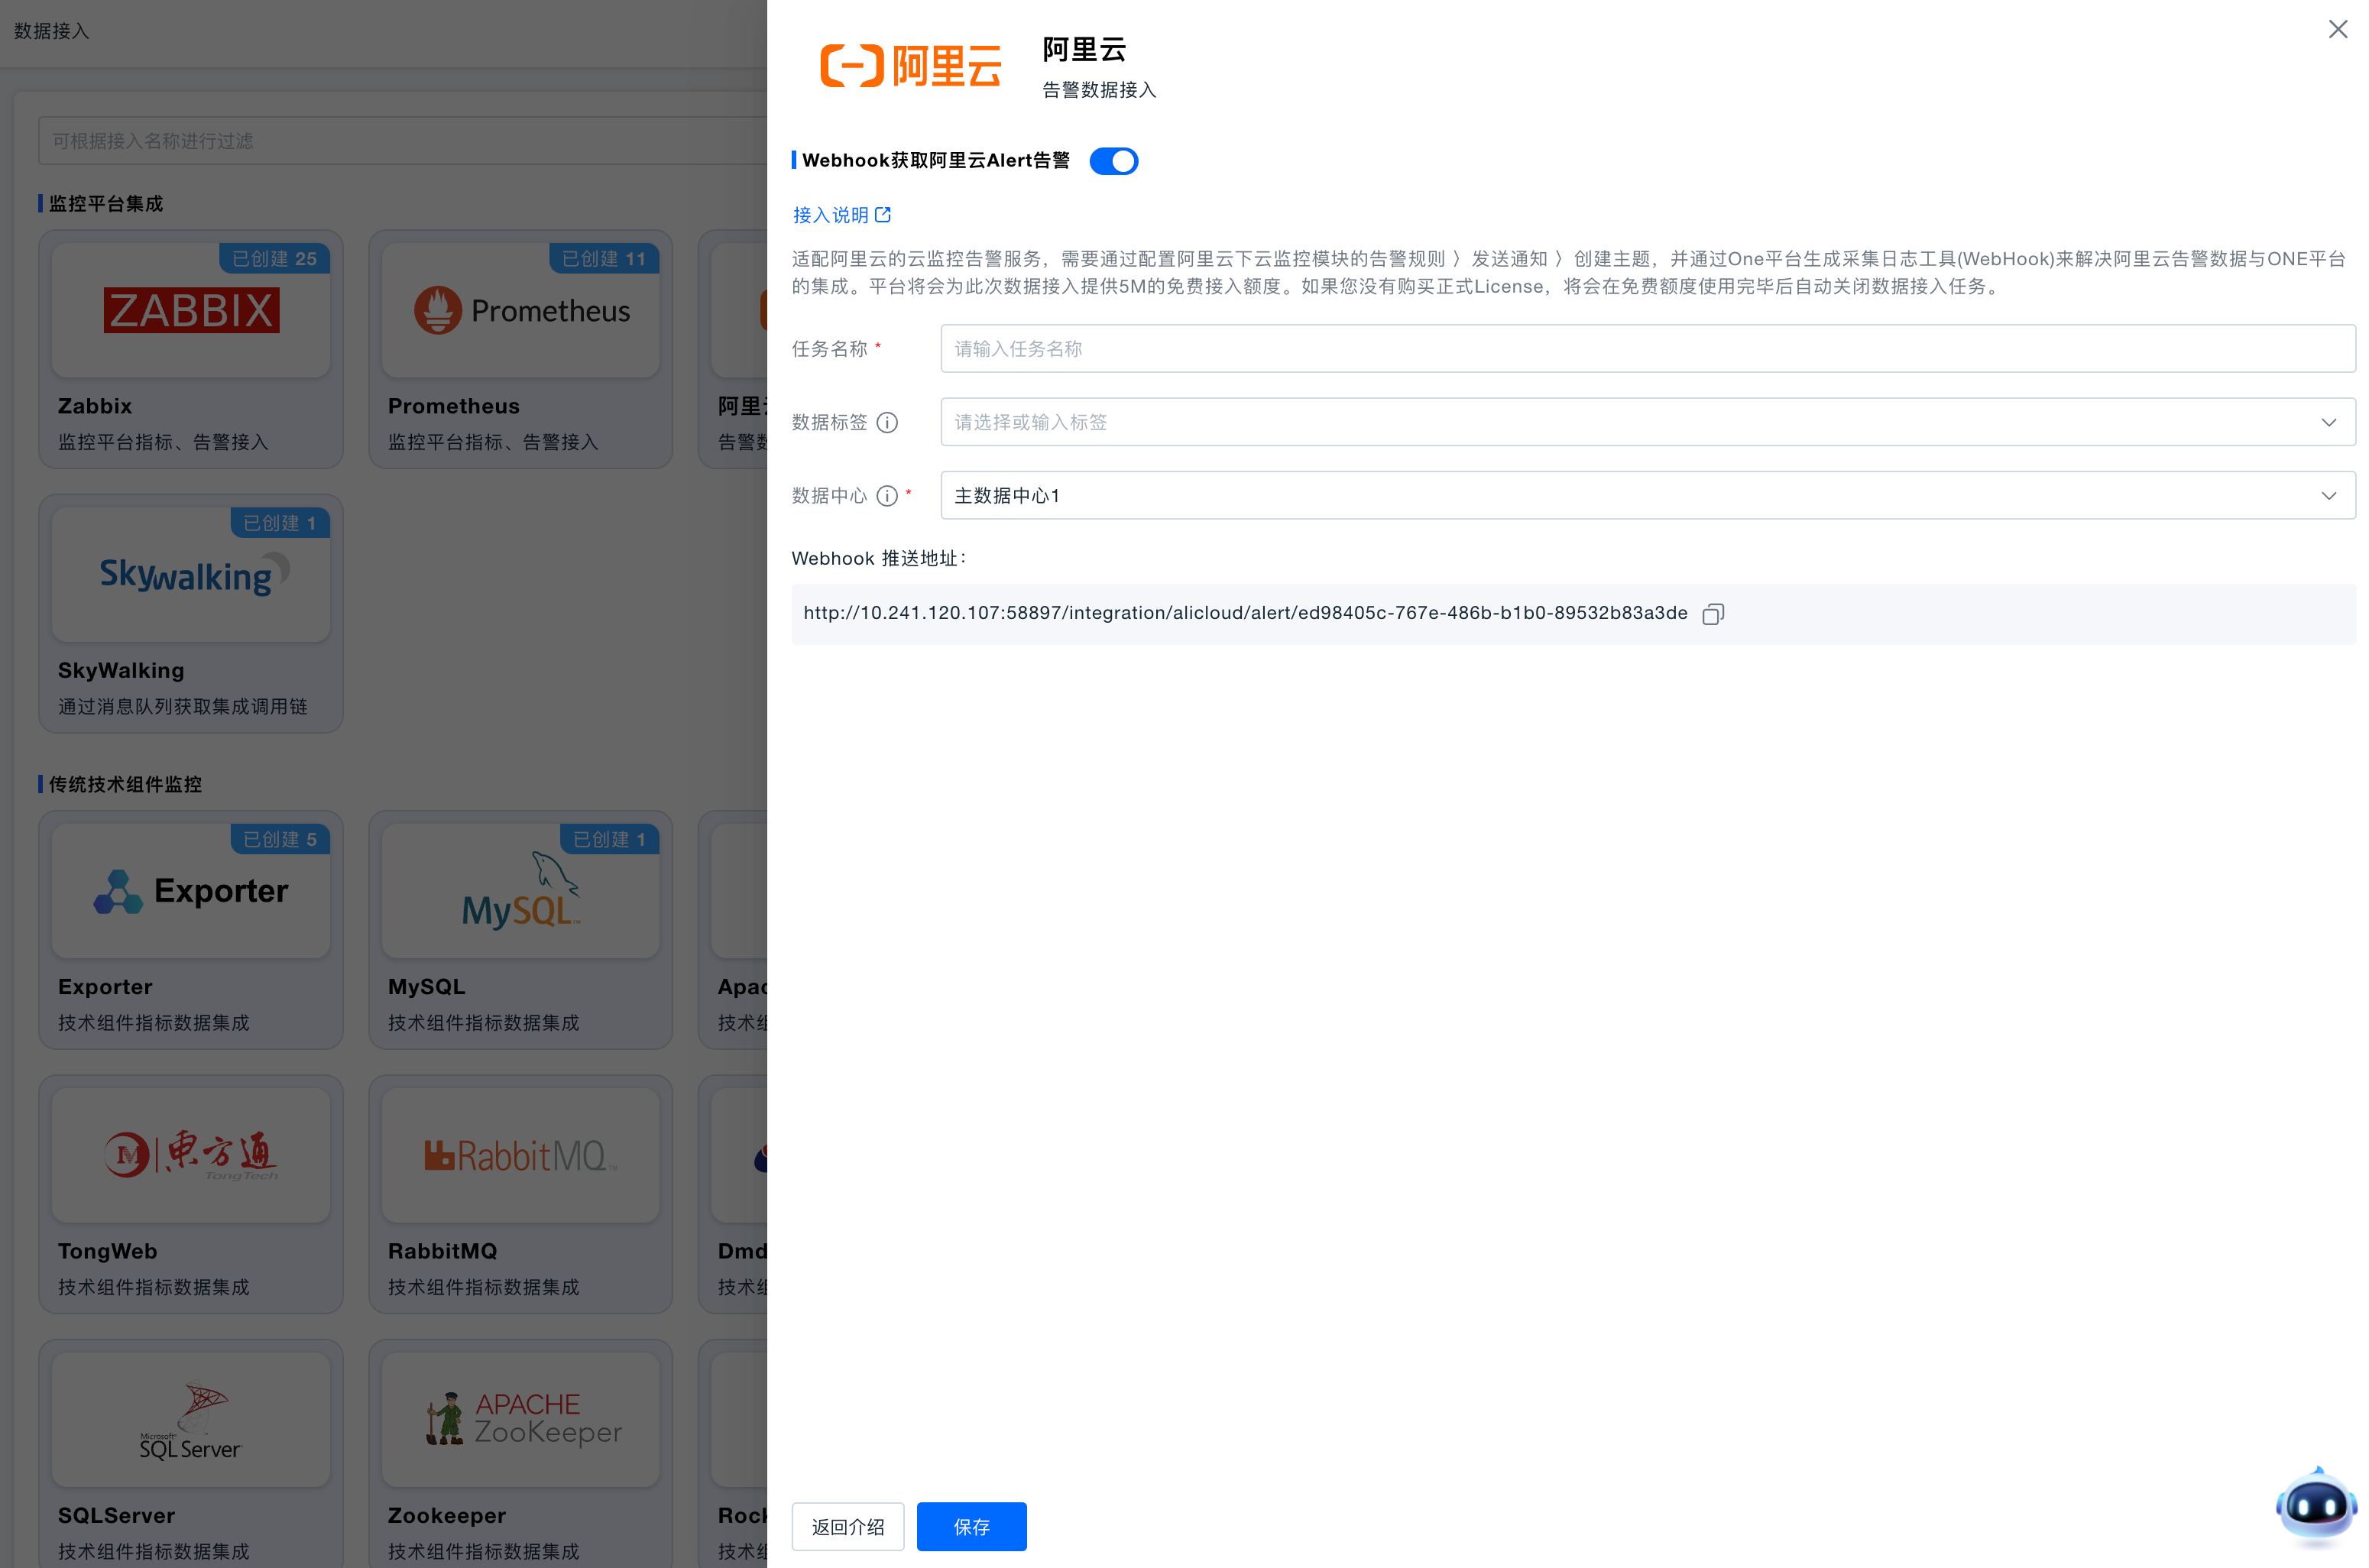Toggle the Webhook Alert switch off
This screenshot has width=2369, height=1568.
click(x=1113, y=161)
